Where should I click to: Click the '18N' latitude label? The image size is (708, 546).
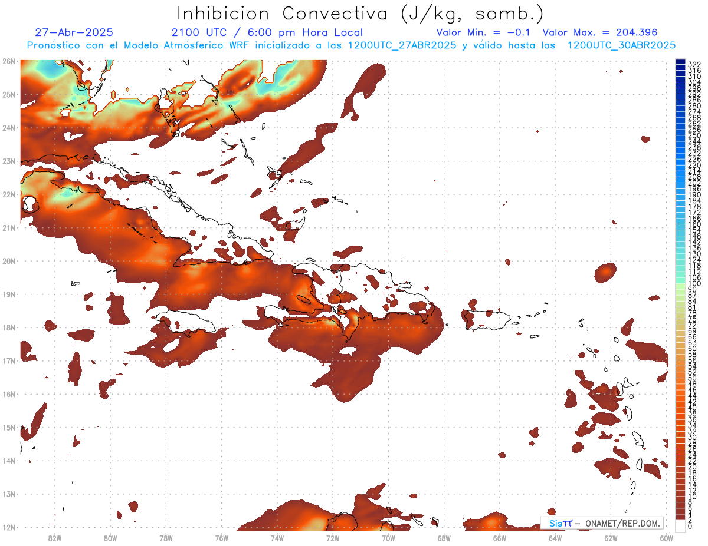(x=8, y=327)
